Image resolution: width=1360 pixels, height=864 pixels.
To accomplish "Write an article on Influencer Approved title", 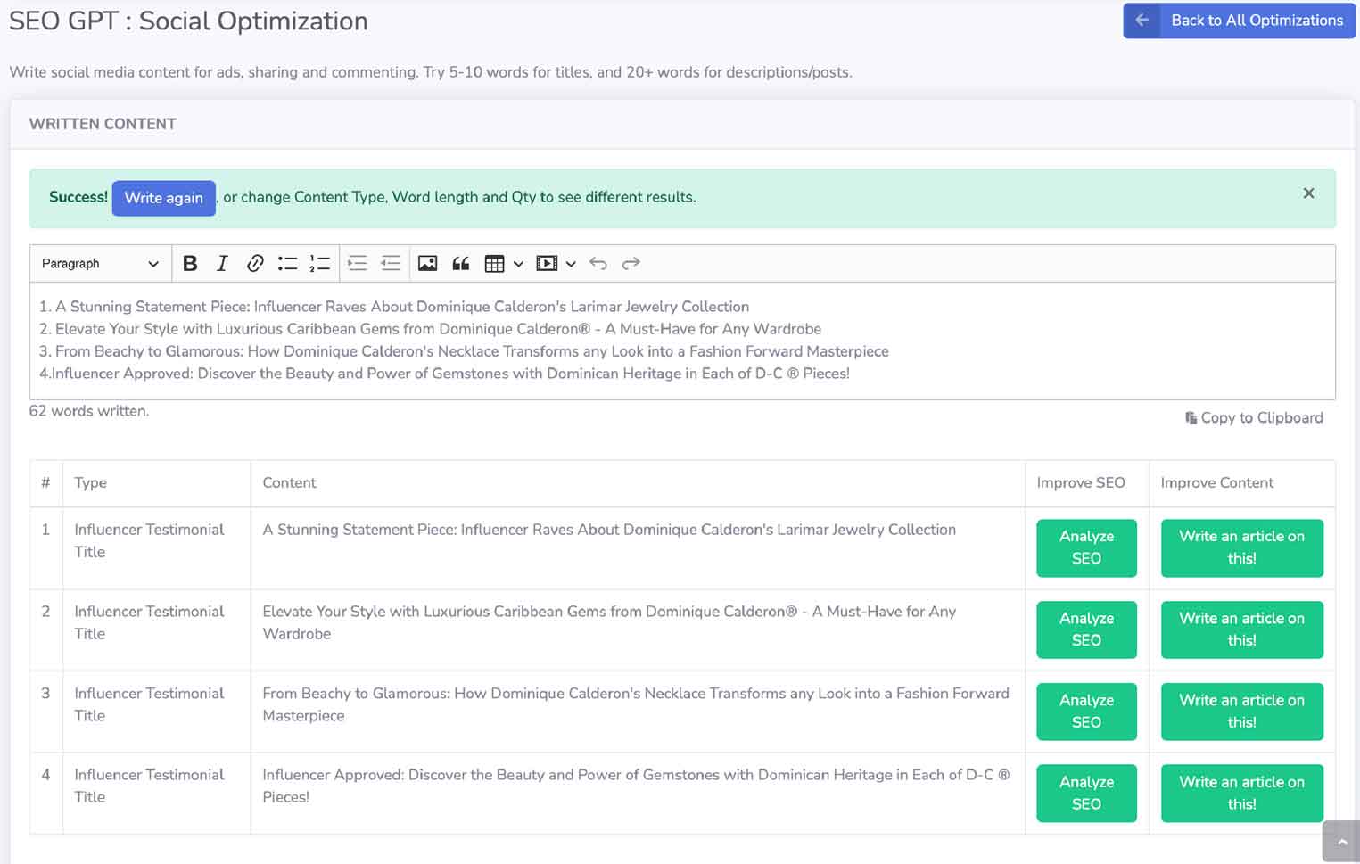I will coord(1241,793).
